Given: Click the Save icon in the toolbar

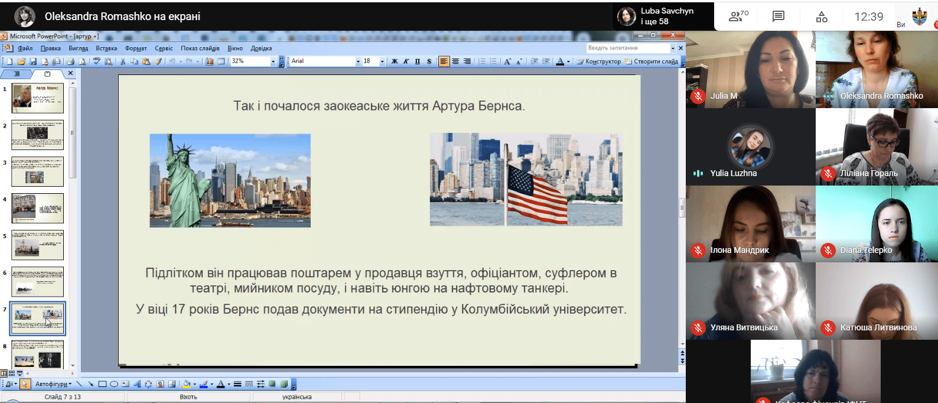Looking at the screenshot, I should point(33,61).
